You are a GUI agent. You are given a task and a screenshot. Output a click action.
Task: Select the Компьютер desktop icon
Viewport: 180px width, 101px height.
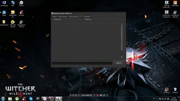click(x=4, y=4)
